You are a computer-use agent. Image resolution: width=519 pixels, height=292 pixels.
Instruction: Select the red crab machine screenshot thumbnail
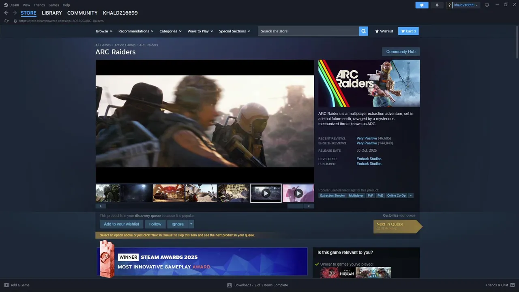pyautogui.click(x=169, y=193)
